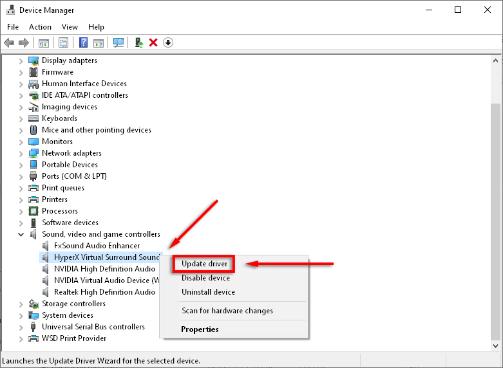The height and width of the screenshot is (368, 503).
Task: Expand the Processors node chevron
Action: coord(21,211)
